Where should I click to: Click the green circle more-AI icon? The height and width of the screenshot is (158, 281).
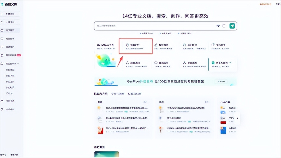coord(213,63)
